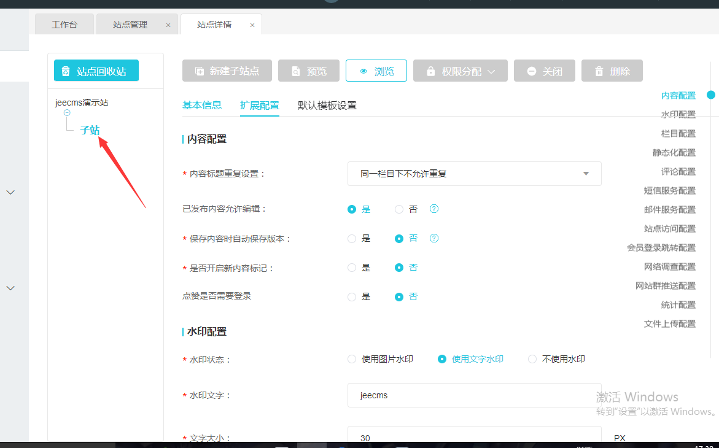
Task: Click the eye icon on 浏览 button
Action: coord(363,71)
